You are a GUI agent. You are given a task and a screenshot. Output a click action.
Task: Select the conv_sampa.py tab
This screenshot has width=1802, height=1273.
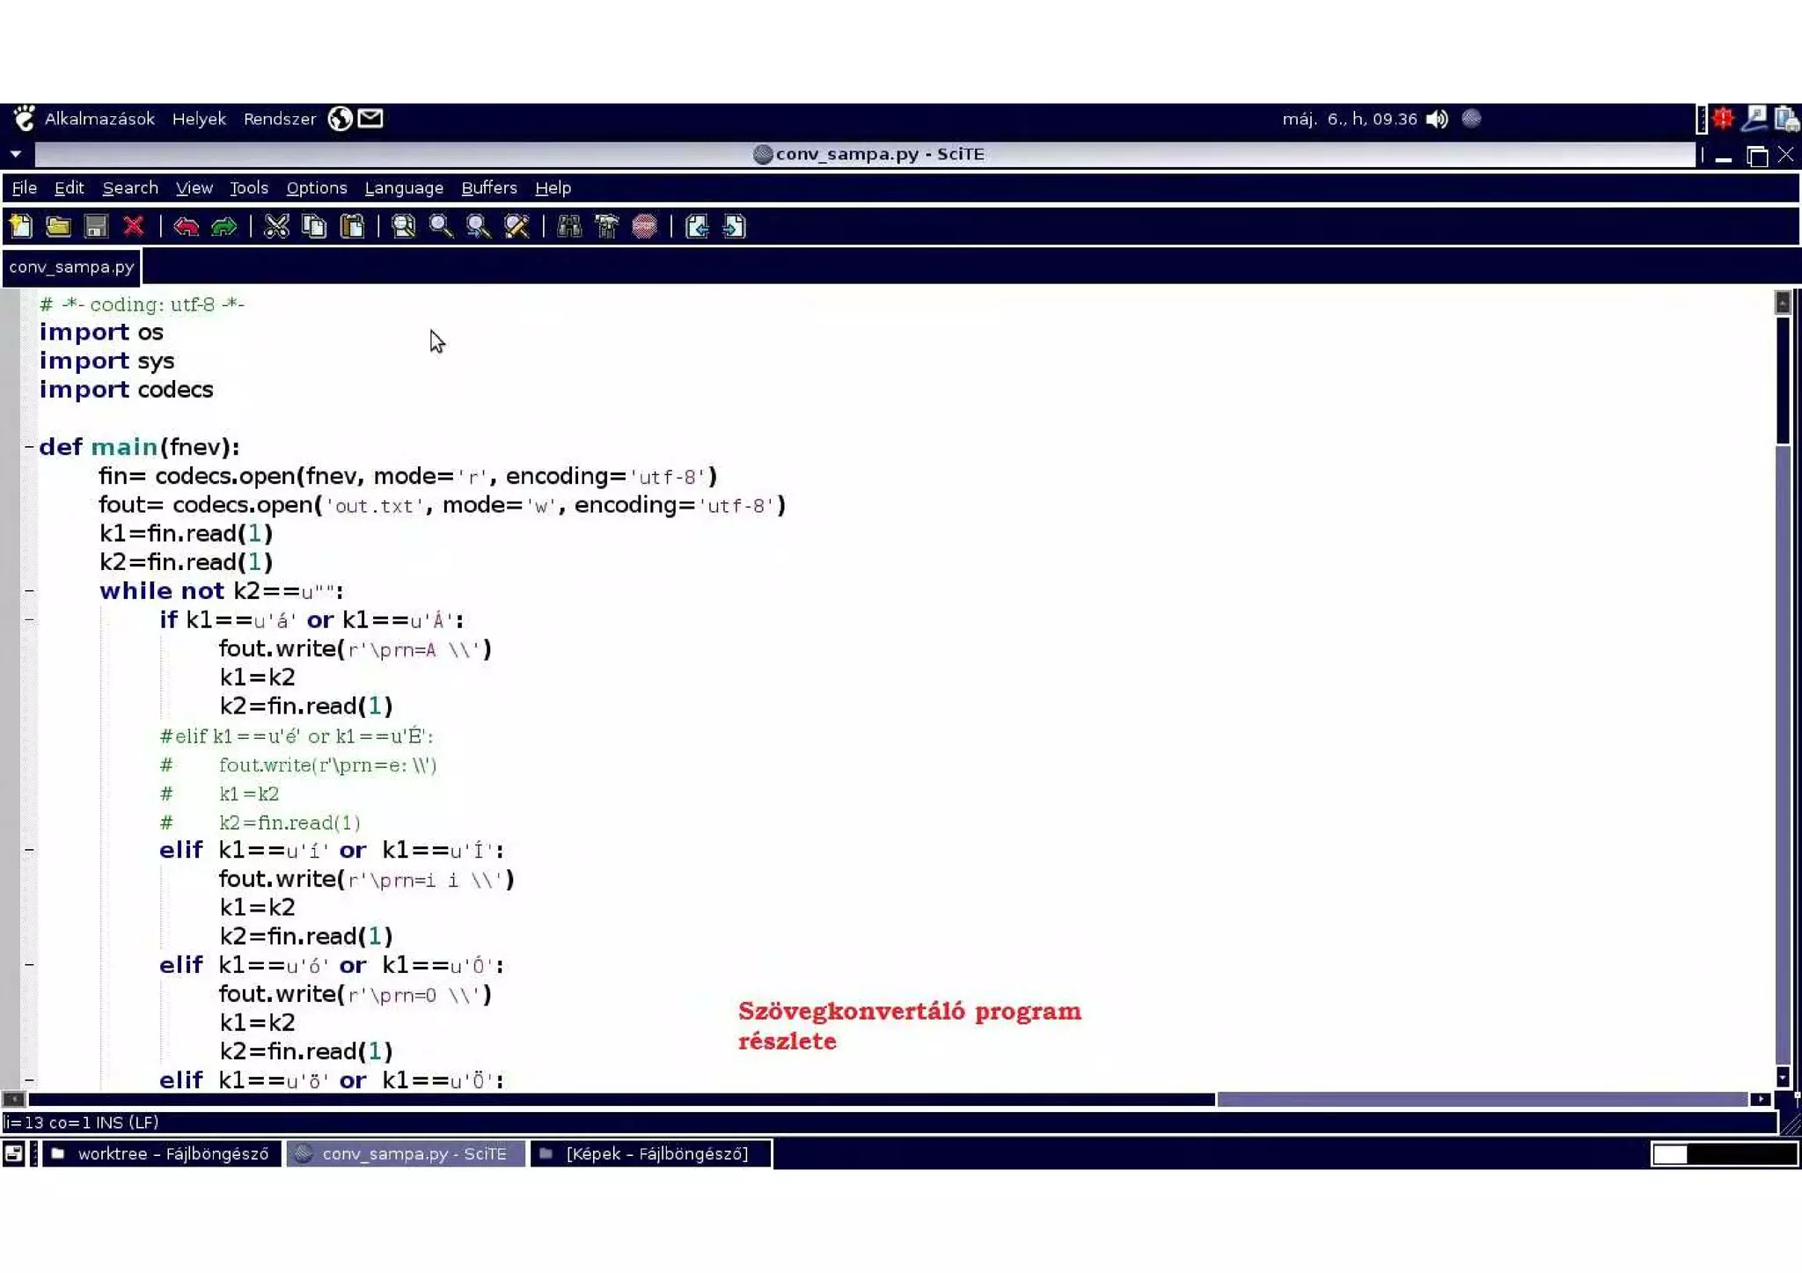(71, 267)
